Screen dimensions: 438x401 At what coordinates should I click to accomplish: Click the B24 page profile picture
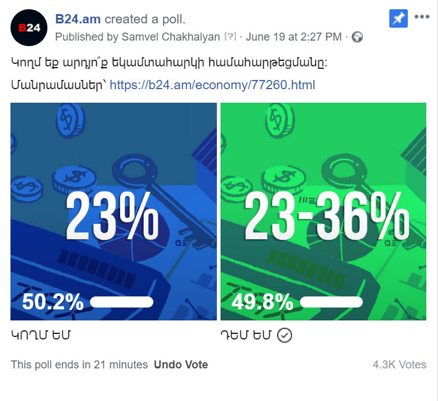click(29, 28)
